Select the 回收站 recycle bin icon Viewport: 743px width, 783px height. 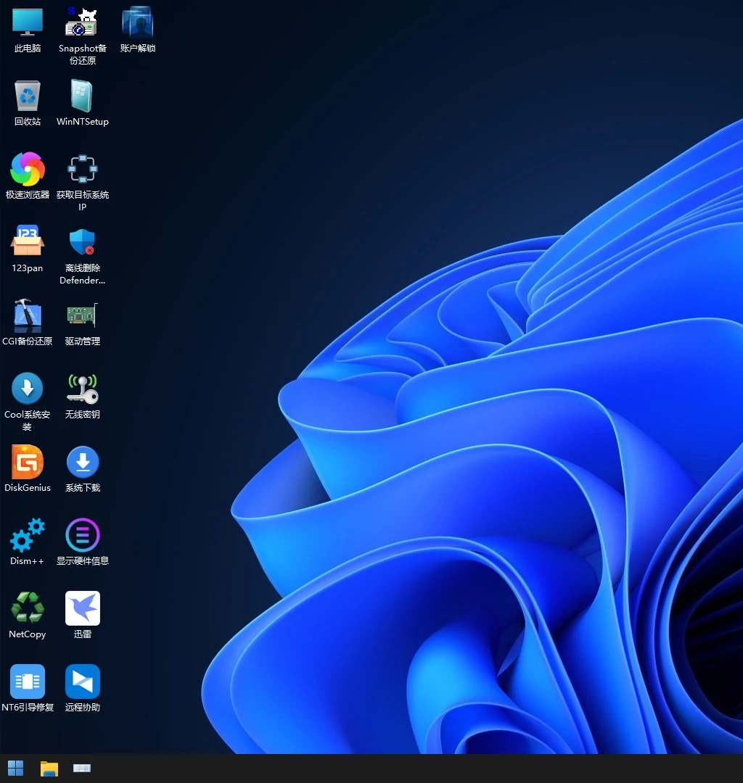(x=28, y=96)
